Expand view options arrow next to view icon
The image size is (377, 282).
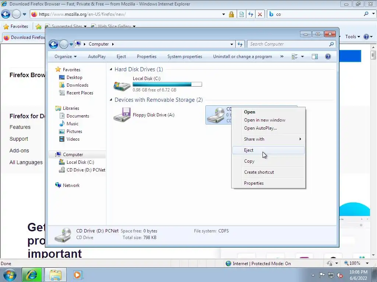point(303,57)
